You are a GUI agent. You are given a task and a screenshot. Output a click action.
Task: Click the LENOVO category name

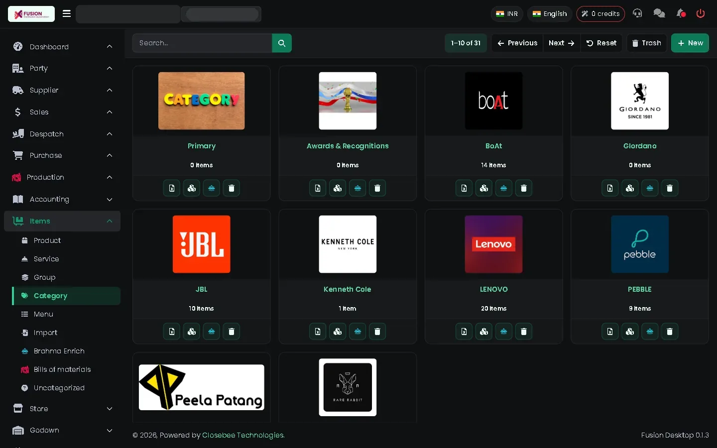[x=493, y=289]
